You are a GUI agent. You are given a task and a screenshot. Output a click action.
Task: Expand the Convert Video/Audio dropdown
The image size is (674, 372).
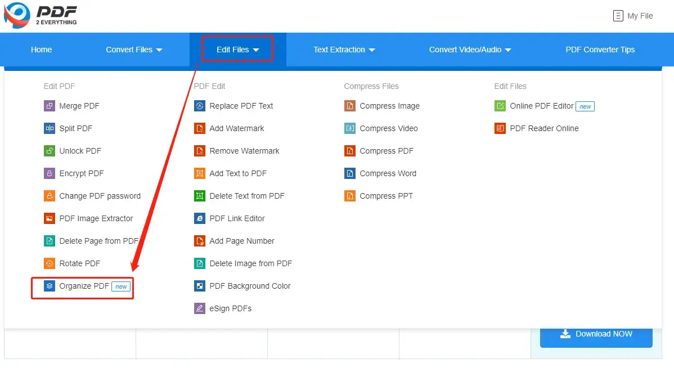(x=470, y=50)
